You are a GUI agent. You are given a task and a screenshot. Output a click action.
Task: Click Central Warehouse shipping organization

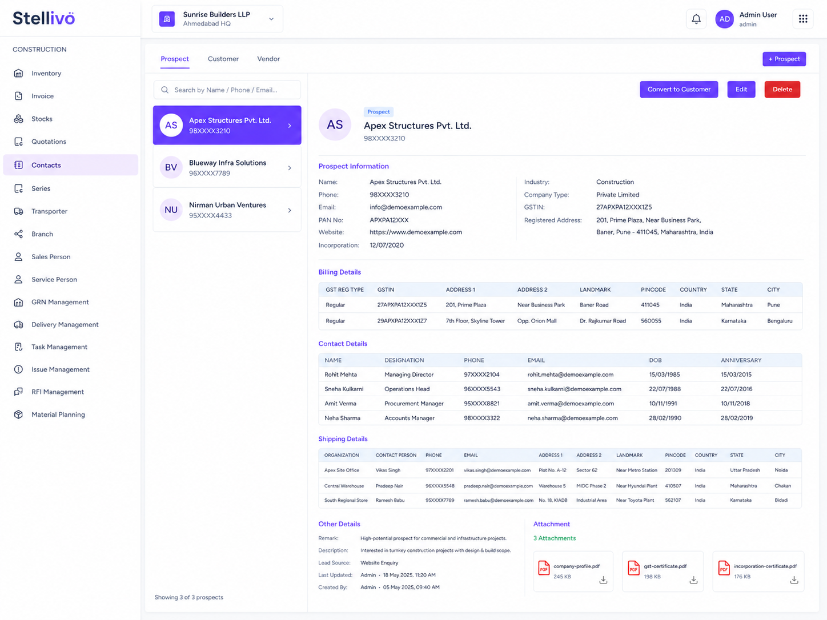(x=344, y=486)
